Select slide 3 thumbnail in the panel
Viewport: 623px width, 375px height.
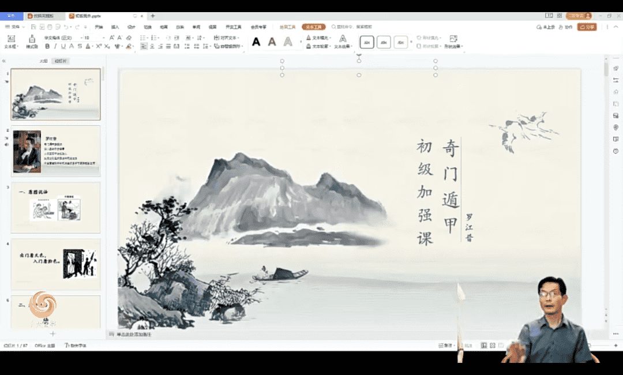55,208
